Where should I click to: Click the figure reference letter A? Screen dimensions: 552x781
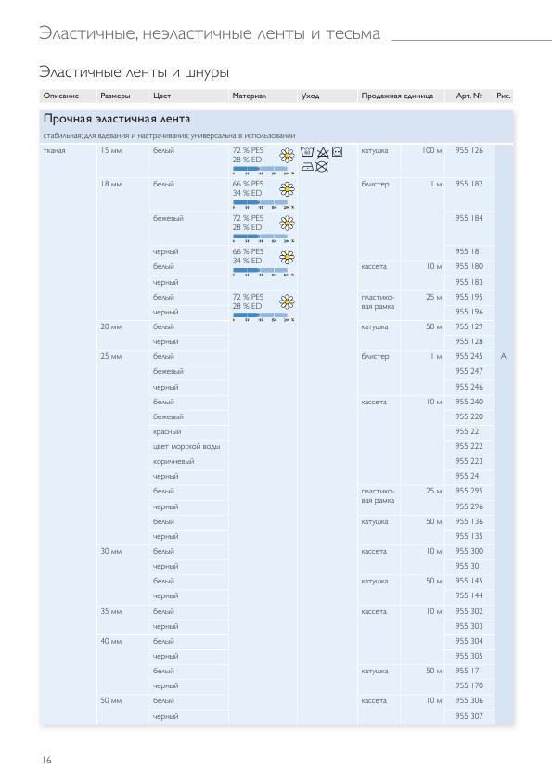503,356
